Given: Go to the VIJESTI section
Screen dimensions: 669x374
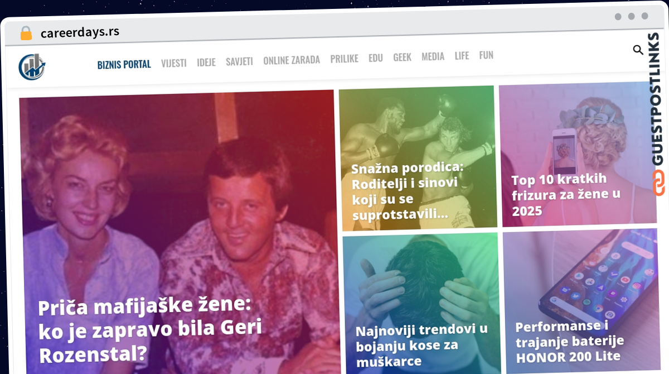Looking at the screenshot, I should pyautogui.click(x=174, y=63).
